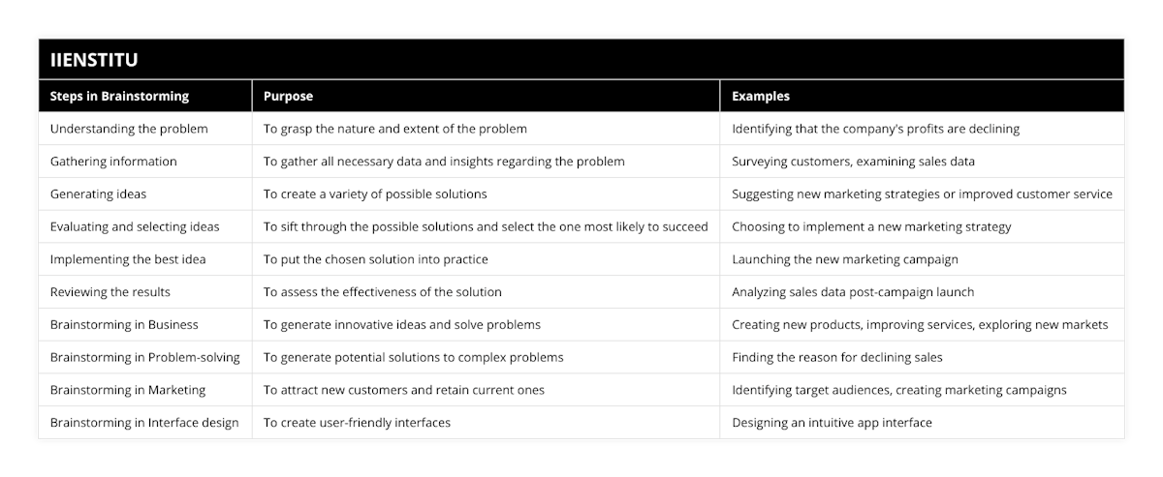
Task: Select the 'Reviewing the results' cell
Action: [x=111, y=291]
